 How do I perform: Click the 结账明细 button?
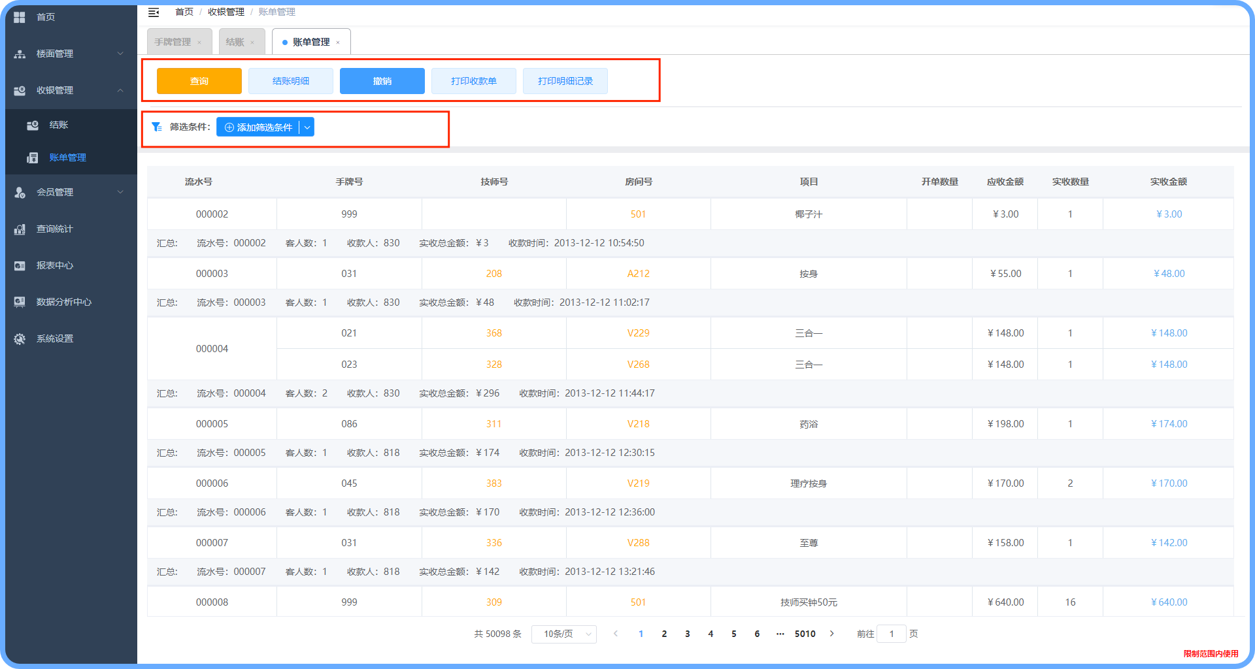(291, 81)
